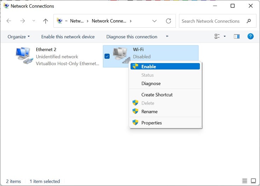
Task: Open the address bar history dropdown
Action: pos(154,21)
